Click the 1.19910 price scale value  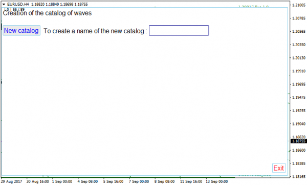point(299,71)
